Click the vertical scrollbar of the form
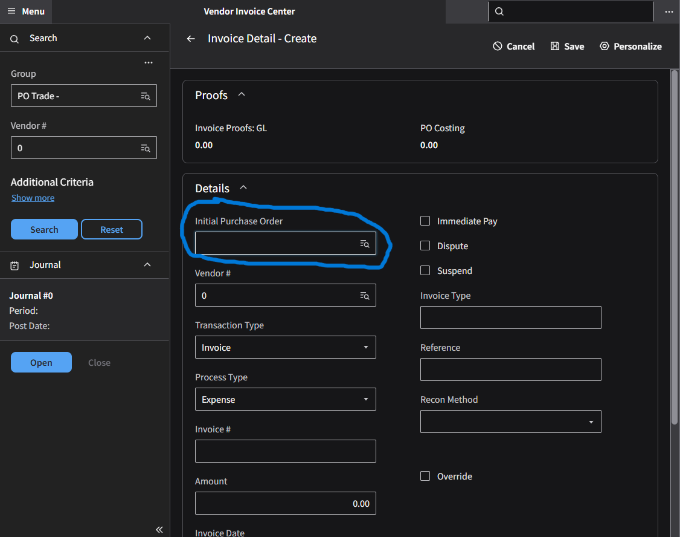Image resolution: width=680 pixels, height=537 pixels. point(675,242)
